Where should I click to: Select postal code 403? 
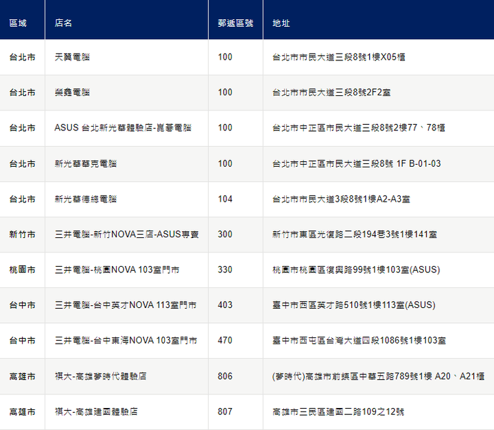225,304
